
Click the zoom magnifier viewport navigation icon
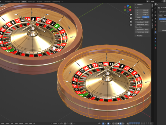pos(131,15)
